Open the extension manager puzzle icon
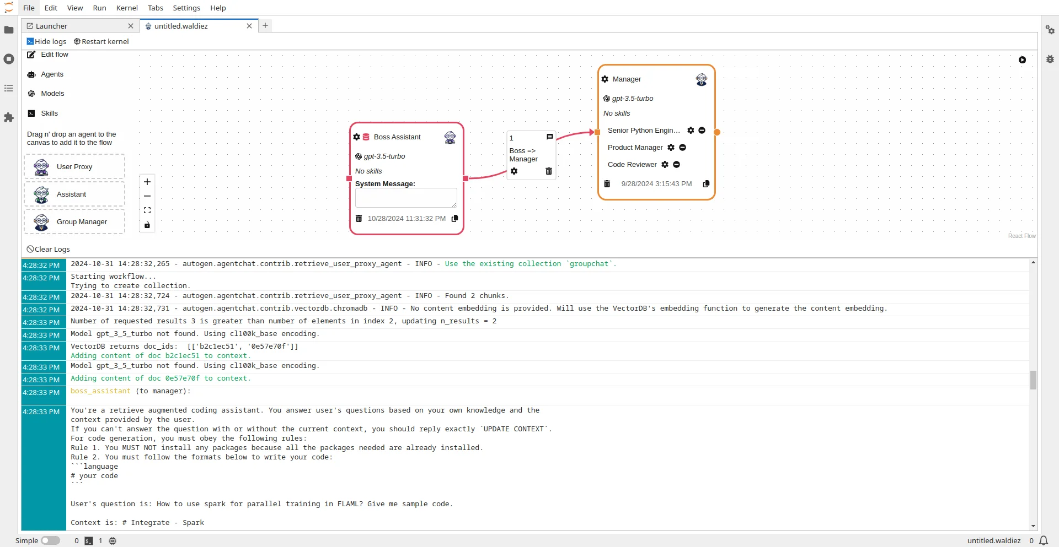This screenshot has width=1059, height=547. pyautogui.click(x=9, y=117)
